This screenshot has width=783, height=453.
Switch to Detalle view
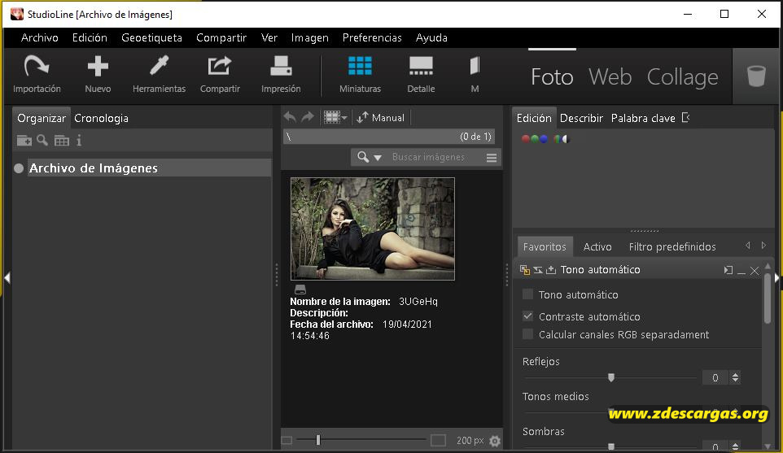pyautogui.click(x=421, y=66)
